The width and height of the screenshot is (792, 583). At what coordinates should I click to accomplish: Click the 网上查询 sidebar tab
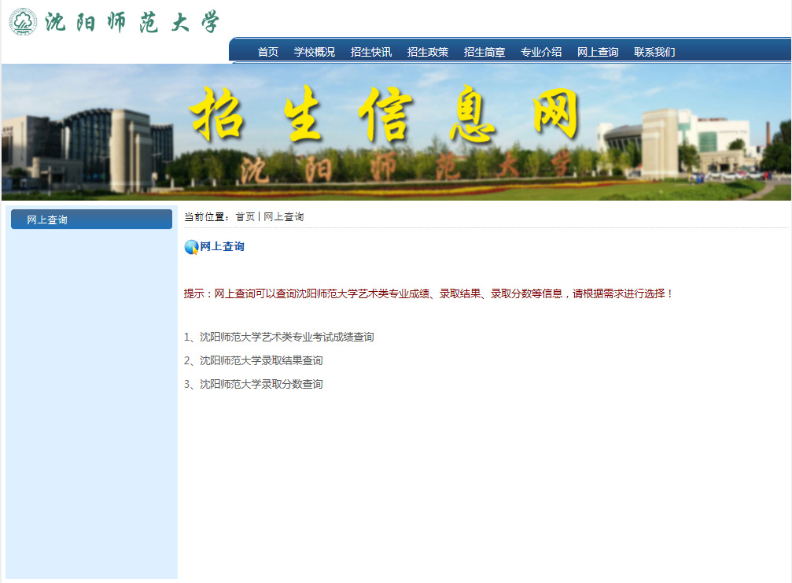[x=91, y=220]
